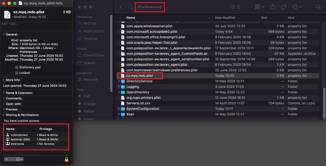Screen dimensions: 326x166
Task: Sort files by Date Modified column
Action: (x=225, y=18)
